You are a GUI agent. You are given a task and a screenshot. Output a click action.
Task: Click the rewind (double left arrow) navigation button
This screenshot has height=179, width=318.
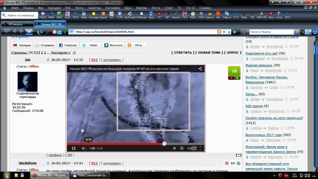(6, 32)
